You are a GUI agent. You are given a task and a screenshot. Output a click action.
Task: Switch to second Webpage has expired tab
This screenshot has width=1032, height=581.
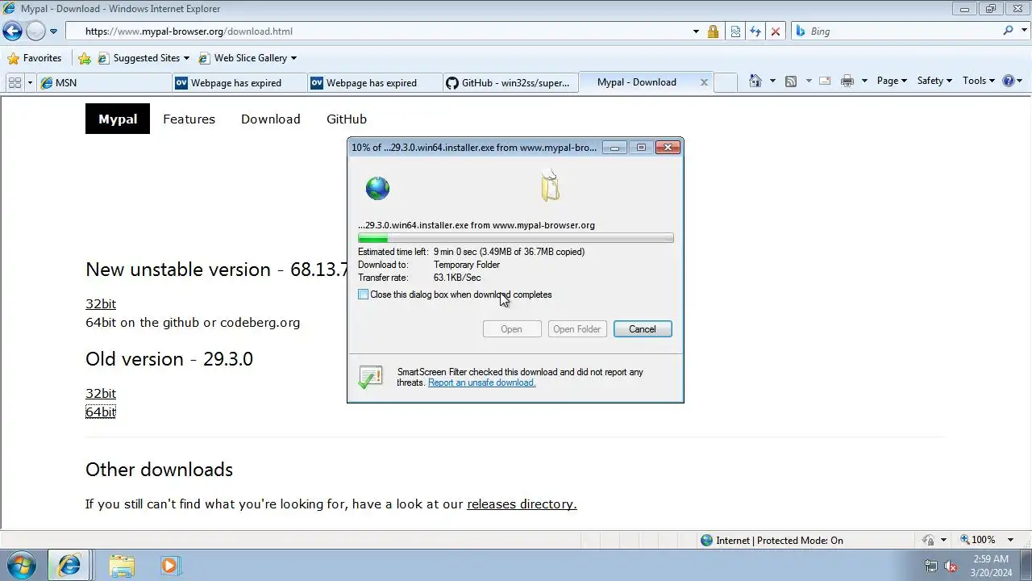click(x=375, y=82)
